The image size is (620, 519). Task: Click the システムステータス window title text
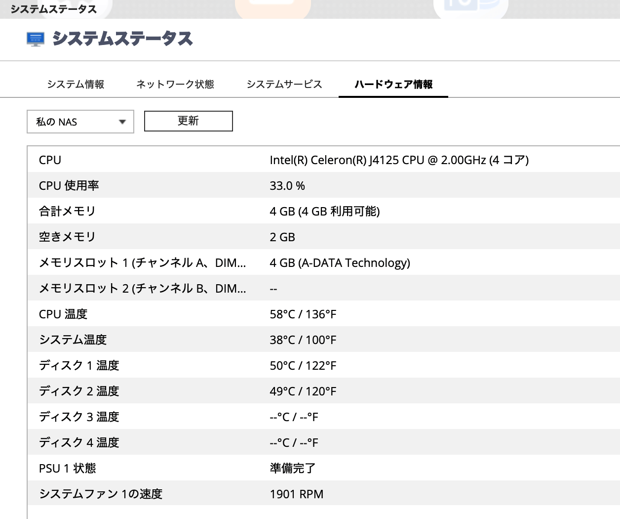point(54,8)
